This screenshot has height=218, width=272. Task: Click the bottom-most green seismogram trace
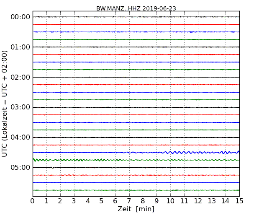point(136,190)
